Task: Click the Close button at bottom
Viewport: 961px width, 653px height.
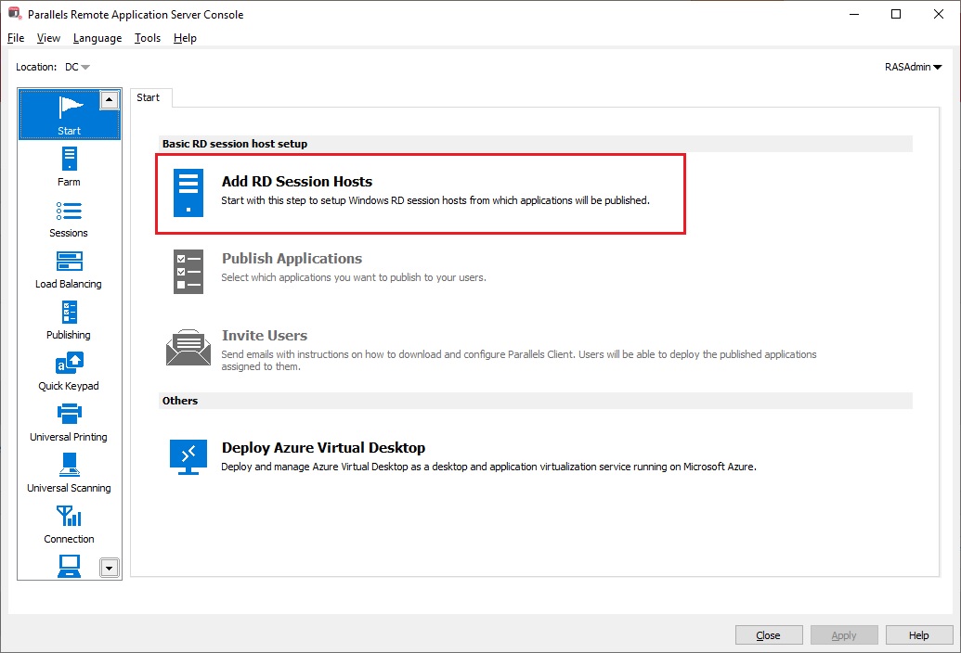Action: pos(769,635)
